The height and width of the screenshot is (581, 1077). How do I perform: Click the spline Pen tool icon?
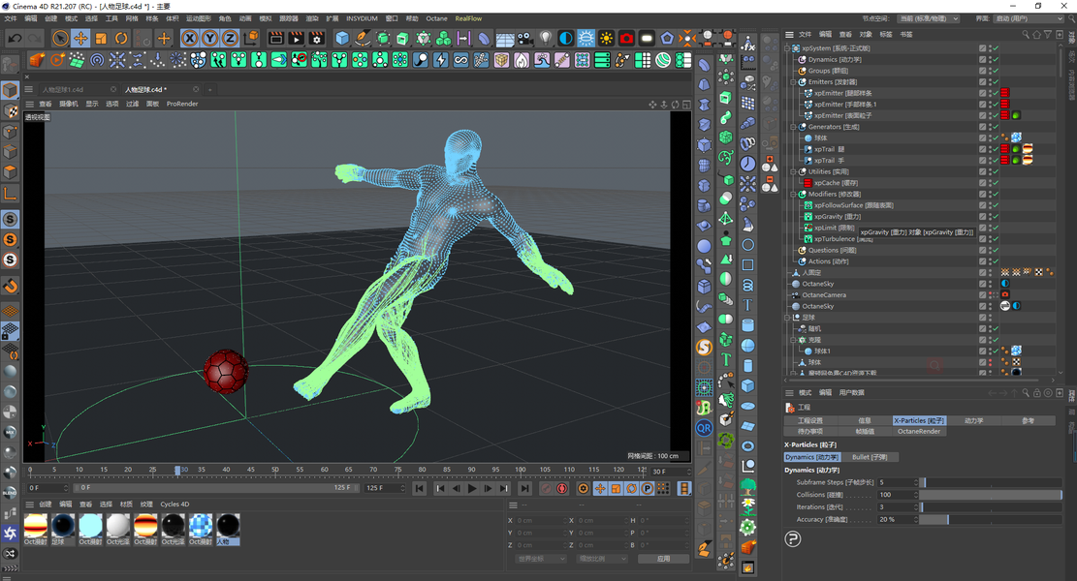[x=362, y=39]
